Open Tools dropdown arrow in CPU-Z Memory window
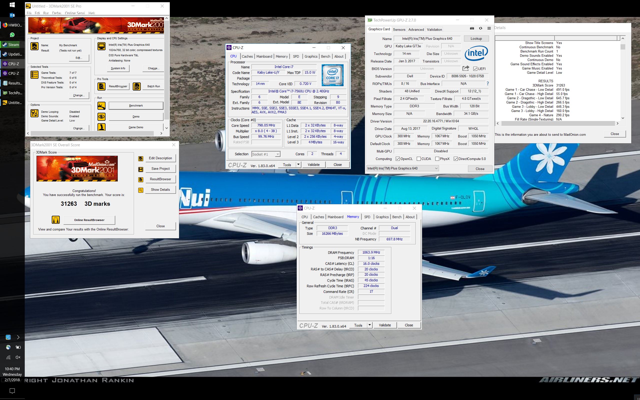This screenshot has height=400, width=640. point(370,325)
